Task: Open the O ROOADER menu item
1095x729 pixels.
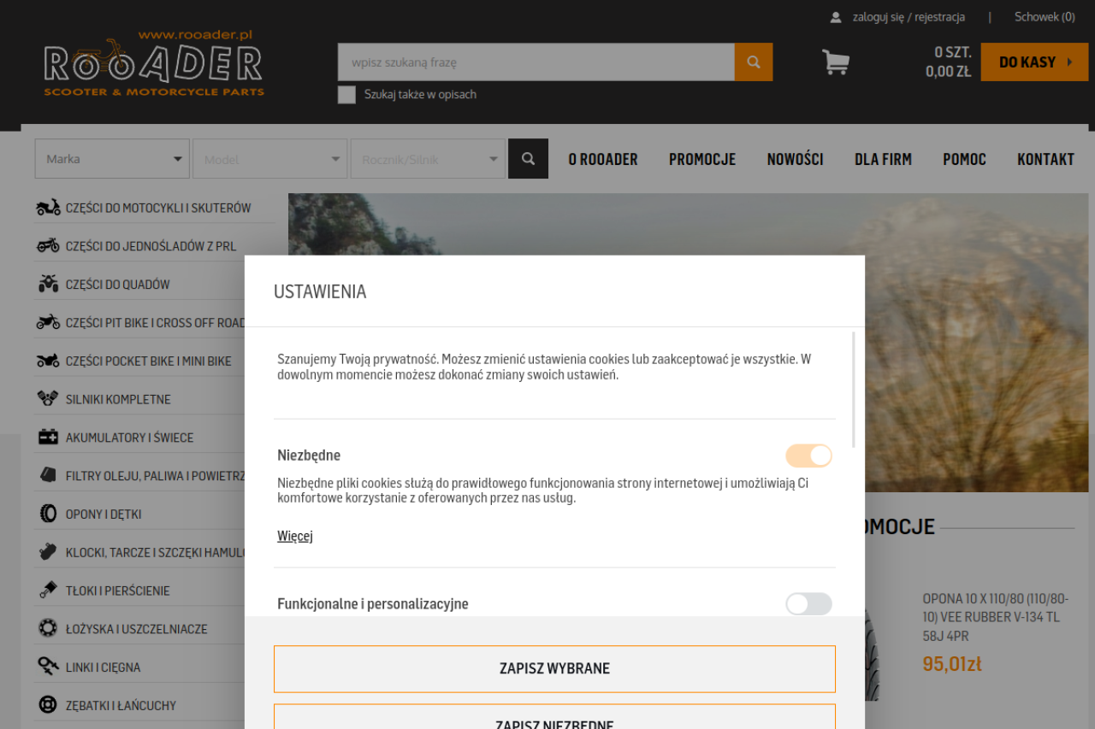Action: pyautogui.click(x=603, y=159)
